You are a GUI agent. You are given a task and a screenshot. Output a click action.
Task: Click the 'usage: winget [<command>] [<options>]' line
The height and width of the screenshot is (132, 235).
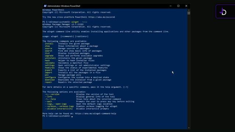coord(65,36)
